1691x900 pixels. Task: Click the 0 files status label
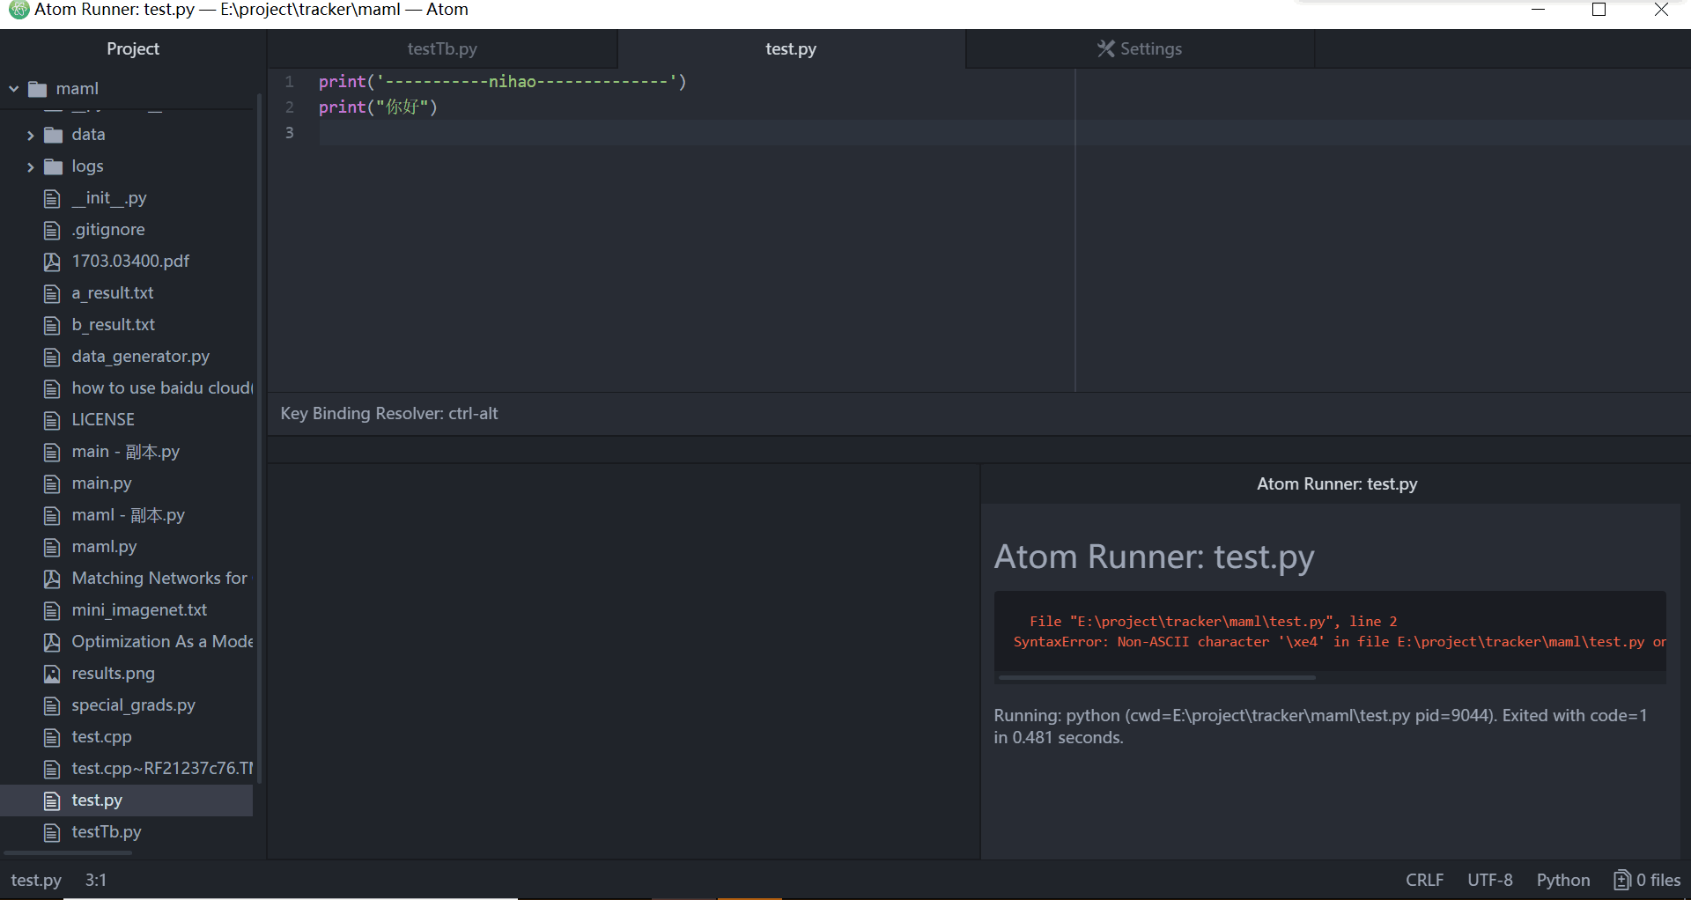click(x=1658, y=880)
